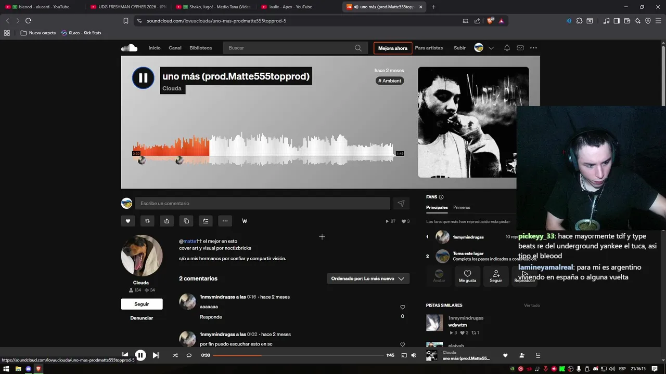Screen dimensions: 666x374
Task: Pause playback in the bottom player bar
Action: pyautogui.click(x=140, y=355)
